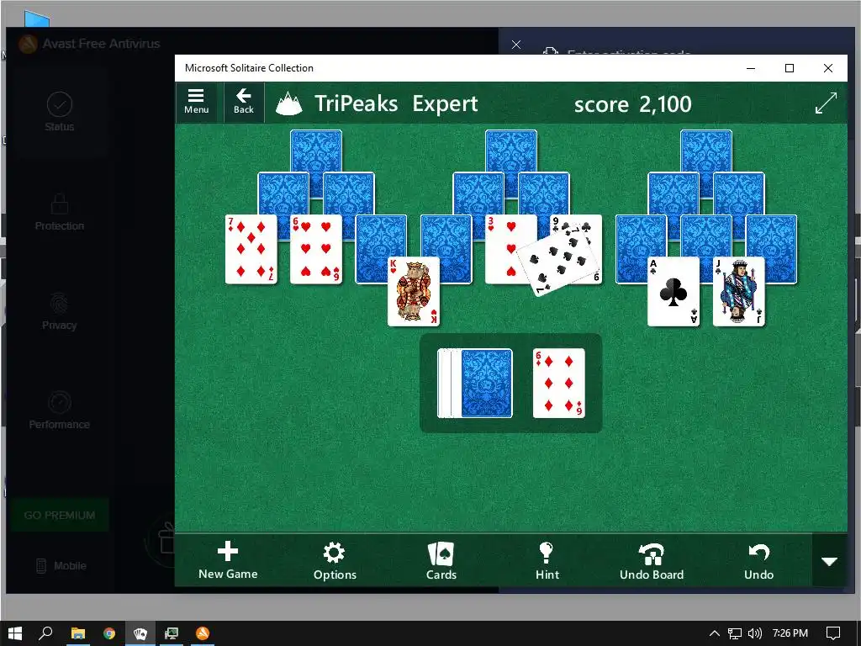This screenshot has height=646, width=861.
Task: Click the score 2,100 text
Action: point(632,103)
